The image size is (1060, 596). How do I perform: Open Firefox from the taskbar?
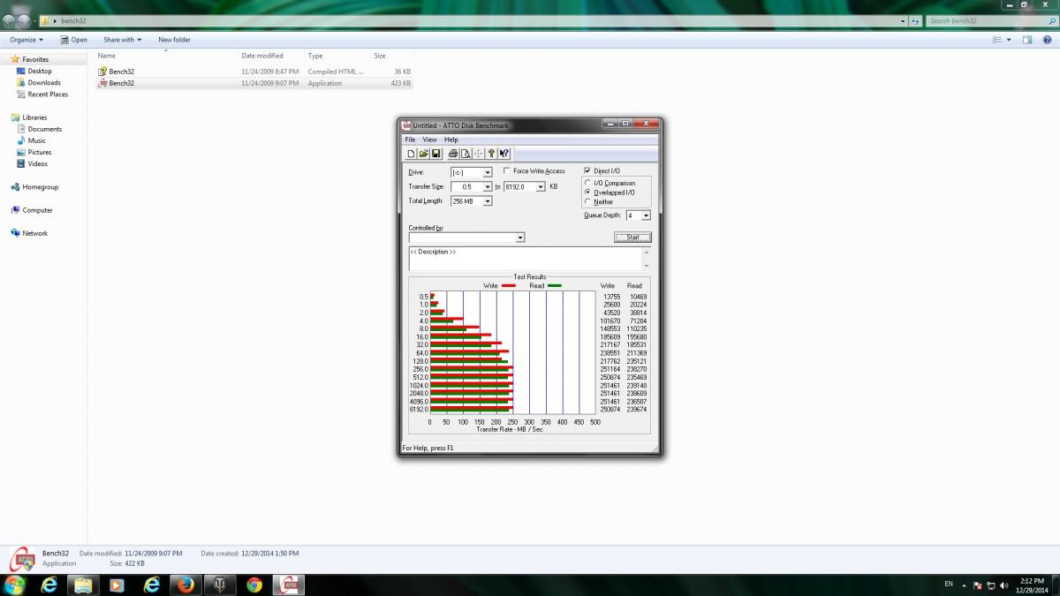(x=185, y=585)
